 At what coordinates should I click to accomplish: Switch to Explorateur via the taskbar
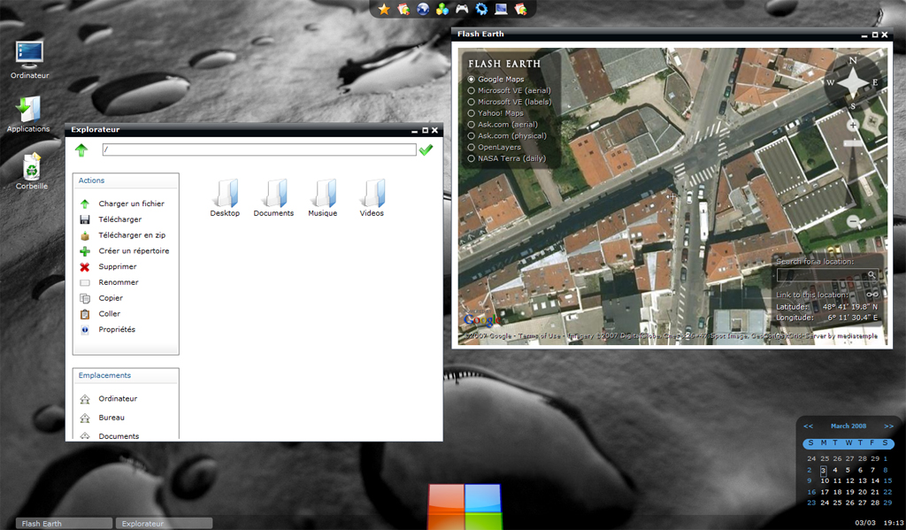[164, 523]
